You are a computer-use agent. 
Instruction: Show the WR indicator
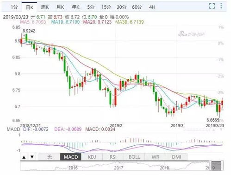pyautogui.click(x=156, y=157)
